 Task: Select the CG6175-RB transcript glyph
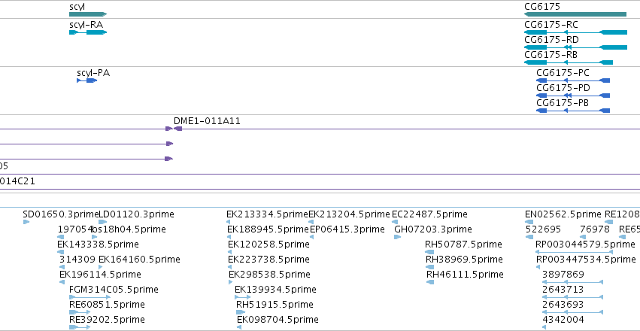coord(569,62)
